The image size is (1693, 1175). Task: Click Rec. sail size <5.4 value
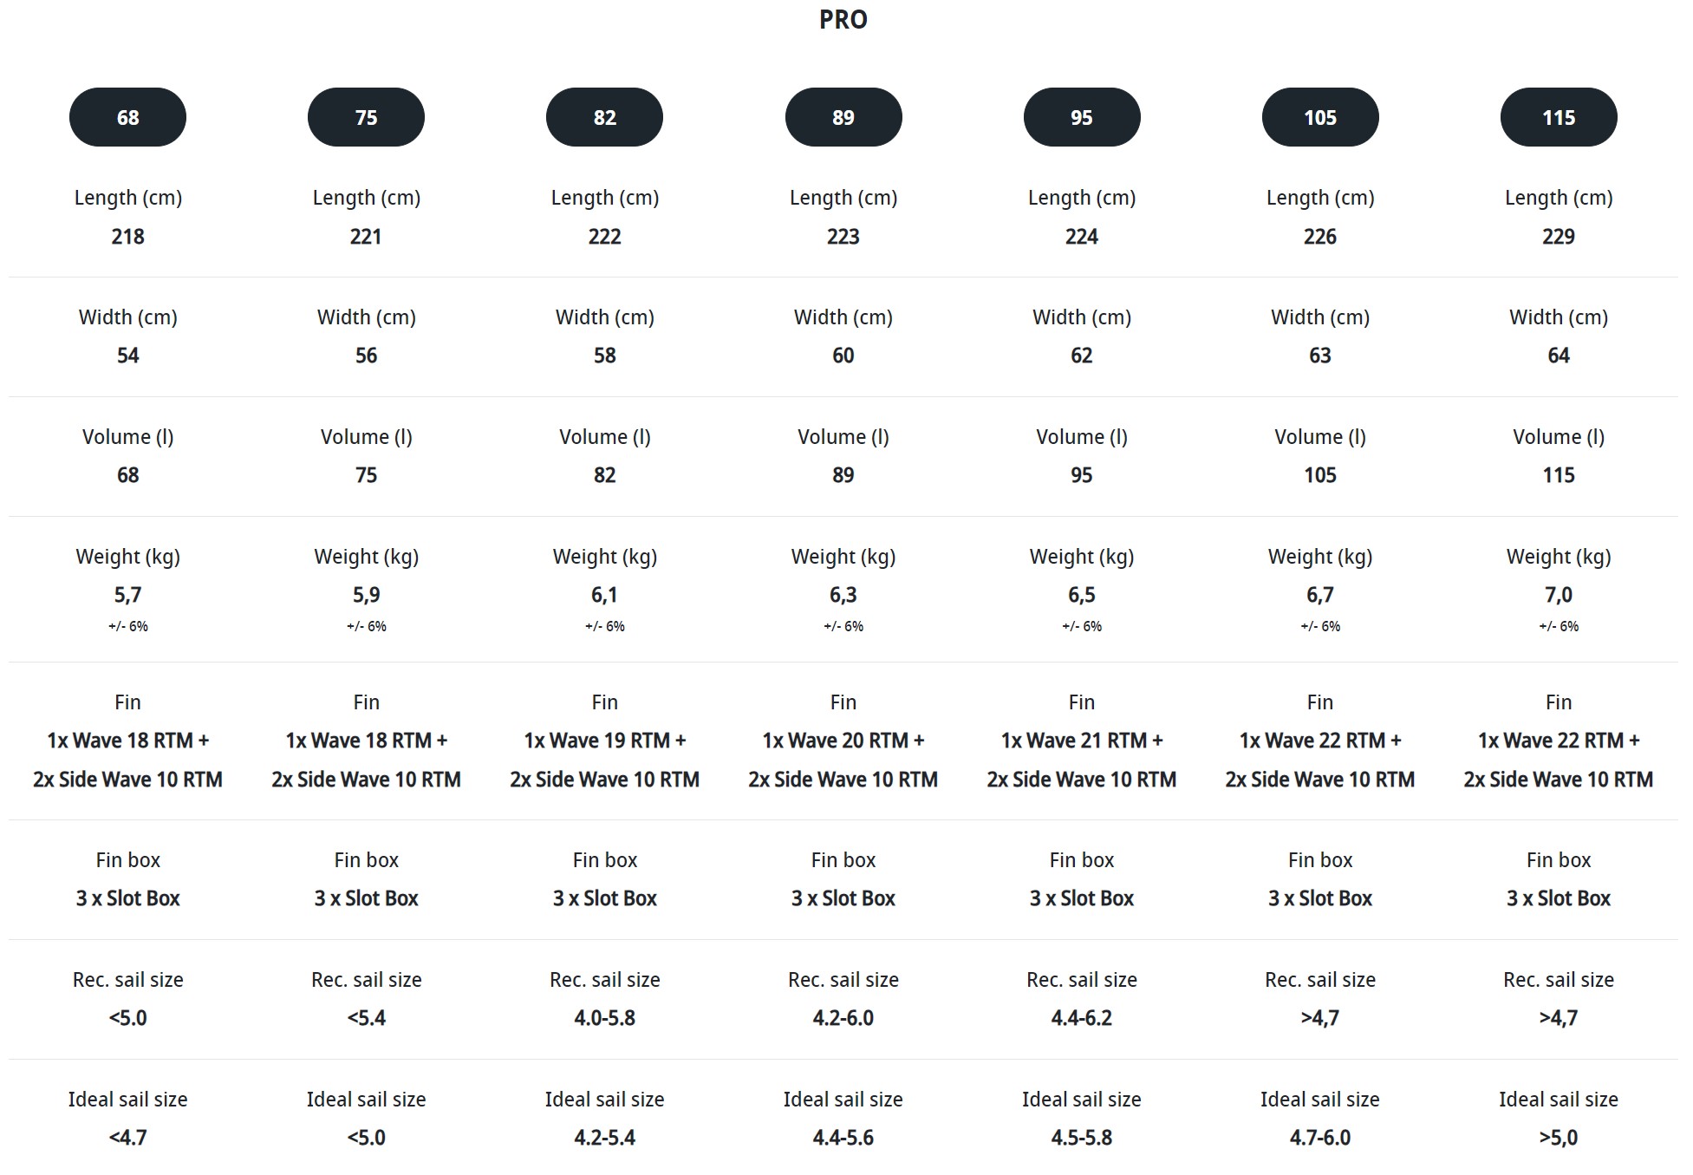click(366, 1018)
